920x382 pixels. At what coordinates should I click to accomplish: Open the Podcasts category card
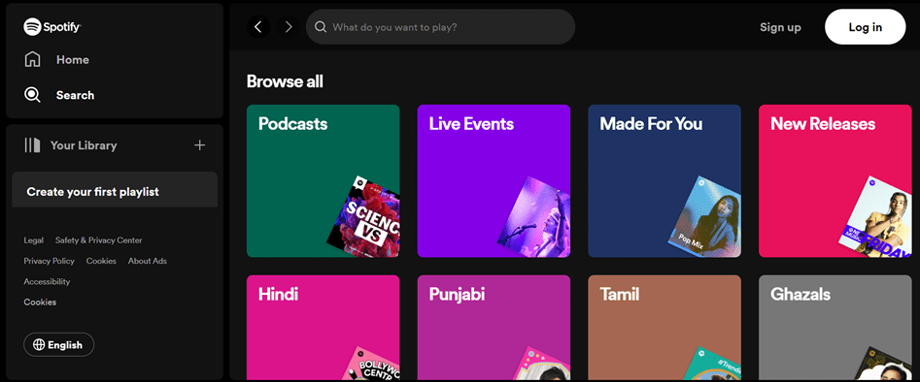pyautogui.click(x=323, y=180)
